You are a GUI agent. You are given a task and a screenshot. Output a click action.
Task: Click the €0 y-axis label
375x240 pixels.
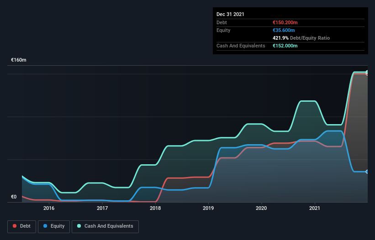click(14, 197)
